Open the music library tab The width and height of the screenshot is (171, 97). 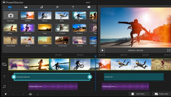click(42, 7)
